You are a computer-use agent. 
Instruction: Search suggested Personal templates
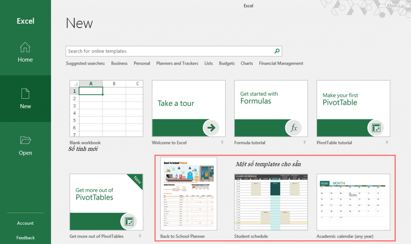click(142, 63)
